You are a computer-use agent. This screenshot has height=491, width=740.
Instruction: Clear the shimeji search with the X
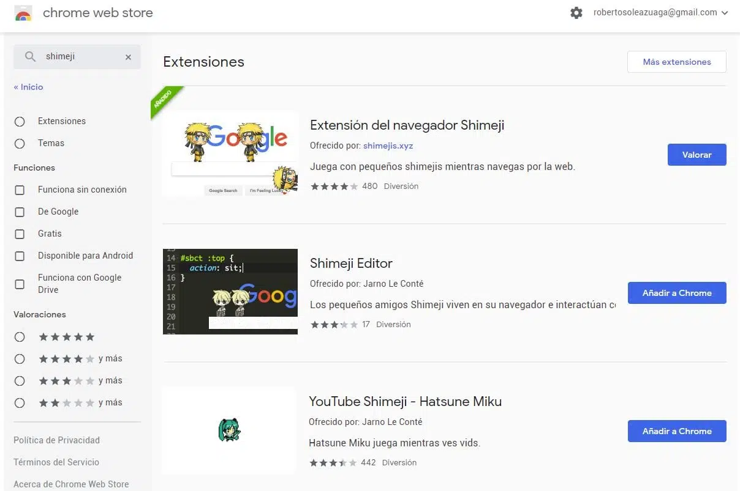pos(128,57)
